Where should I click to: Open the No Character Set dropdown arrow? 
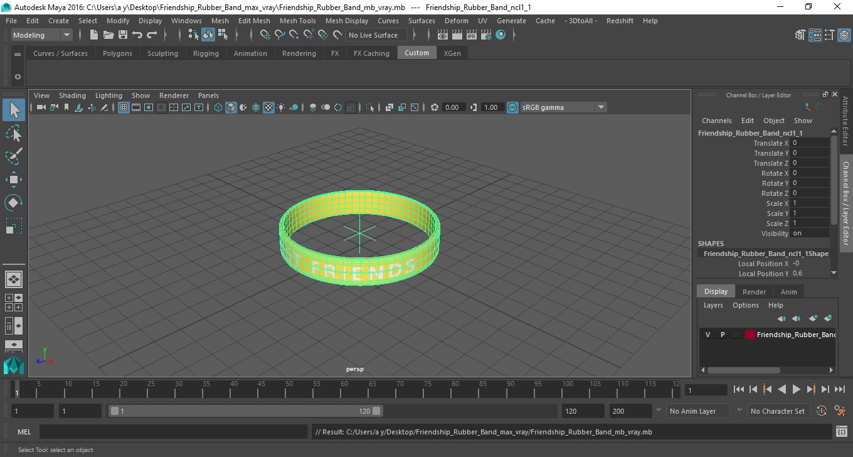pyautogui.click(x=739, y=411)
